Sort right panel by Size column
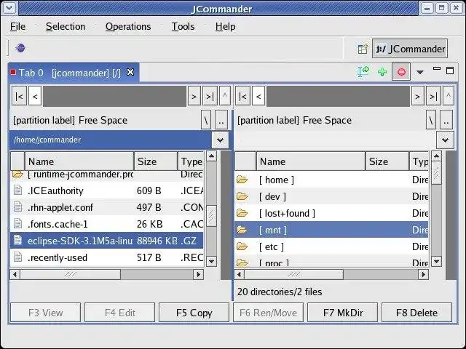466x349 pixels. 387,161
